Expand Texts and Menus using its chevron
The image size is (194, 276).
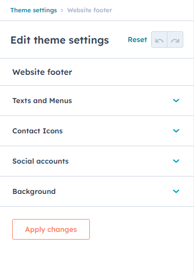click(176, 101)
